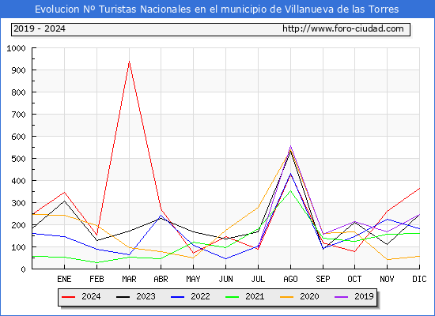This screenshot has width=435, height=316.
Task: Click the NOV month axis label
Action: [x=387, y=279]
